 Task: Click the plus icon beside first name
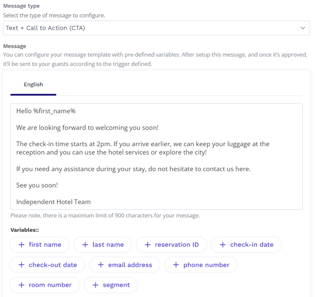click(x=21, y=245)
